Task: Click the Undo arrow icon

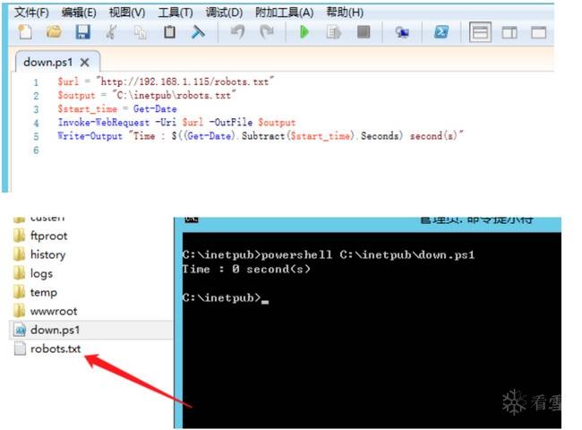Action: point(237,33)
